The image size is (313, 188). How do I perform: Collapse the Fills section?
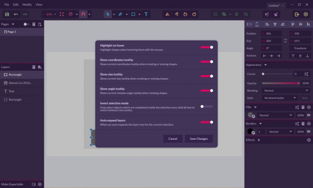255,107
